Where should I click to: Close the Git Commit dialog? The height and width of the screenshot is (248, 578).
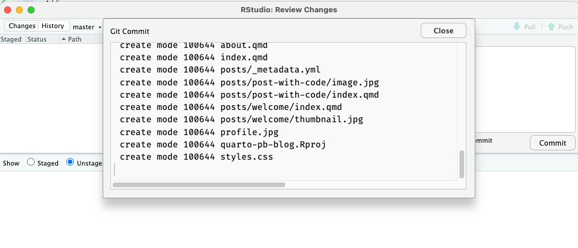point(444,30)
